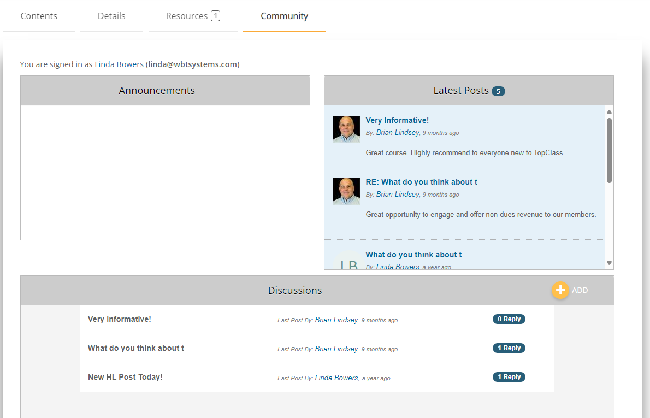650x418 pixels.
Task: Click Linda Bowers as last poster in Discussions
Action: (336, 378)
